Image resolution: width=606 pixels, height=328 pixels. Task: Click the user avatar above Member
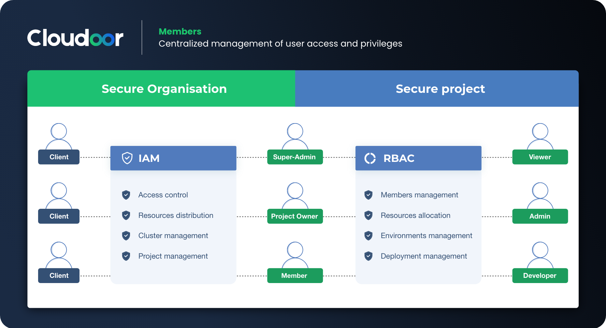click(x=295, y=255)
